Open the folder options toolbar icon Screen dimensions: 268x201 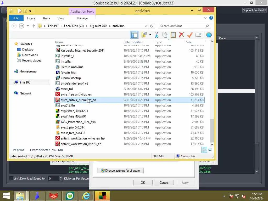click(x=144, y=35)
